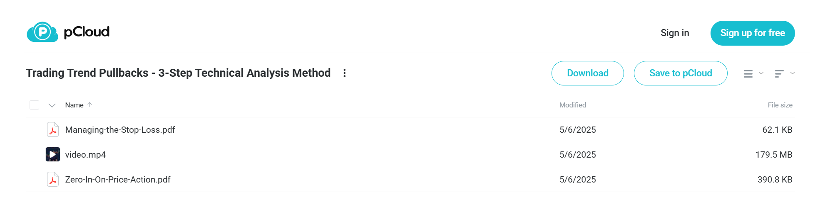Toggle the Name column sort arrow

point(89,105)
